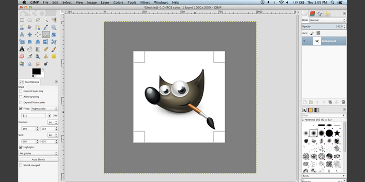The width and height of the screenshot is (365, 182).
Task: Click the 1:1 aspect ratio input field
Action: [34, 116]
